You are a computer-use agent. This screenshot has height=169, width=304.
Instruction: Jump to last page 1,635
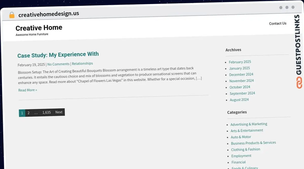click(46, 112)
